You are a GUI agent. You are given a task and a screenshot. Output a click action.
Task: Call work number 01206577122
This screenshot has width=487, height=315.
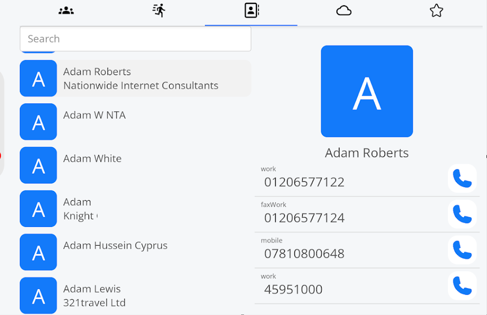click(x=462, y=178)
